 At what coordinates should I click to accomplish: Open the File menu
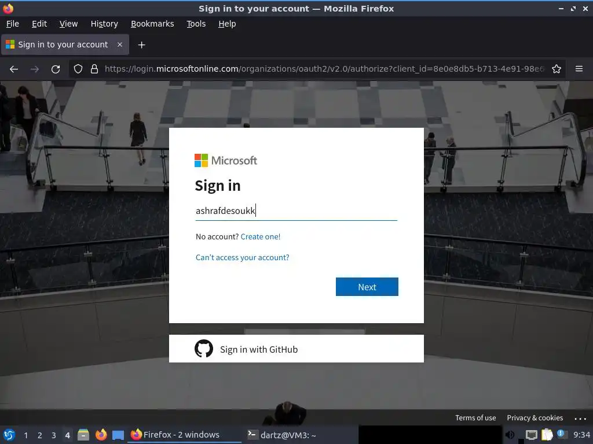13,24
